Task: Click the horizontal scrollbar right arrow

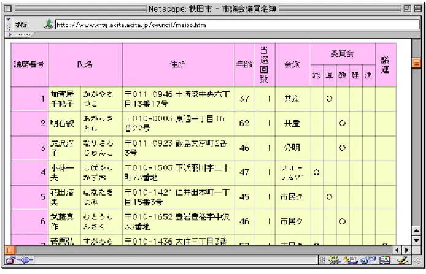Action: 407,250
